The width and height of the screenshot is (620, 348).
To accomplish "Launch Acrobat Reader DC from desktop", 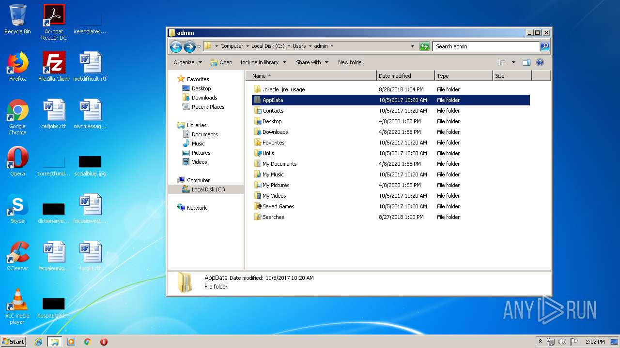I will pos(54,22).
